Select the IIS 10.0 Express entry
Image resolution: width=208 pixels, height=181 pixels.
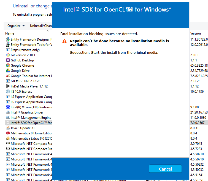[21, 92]
